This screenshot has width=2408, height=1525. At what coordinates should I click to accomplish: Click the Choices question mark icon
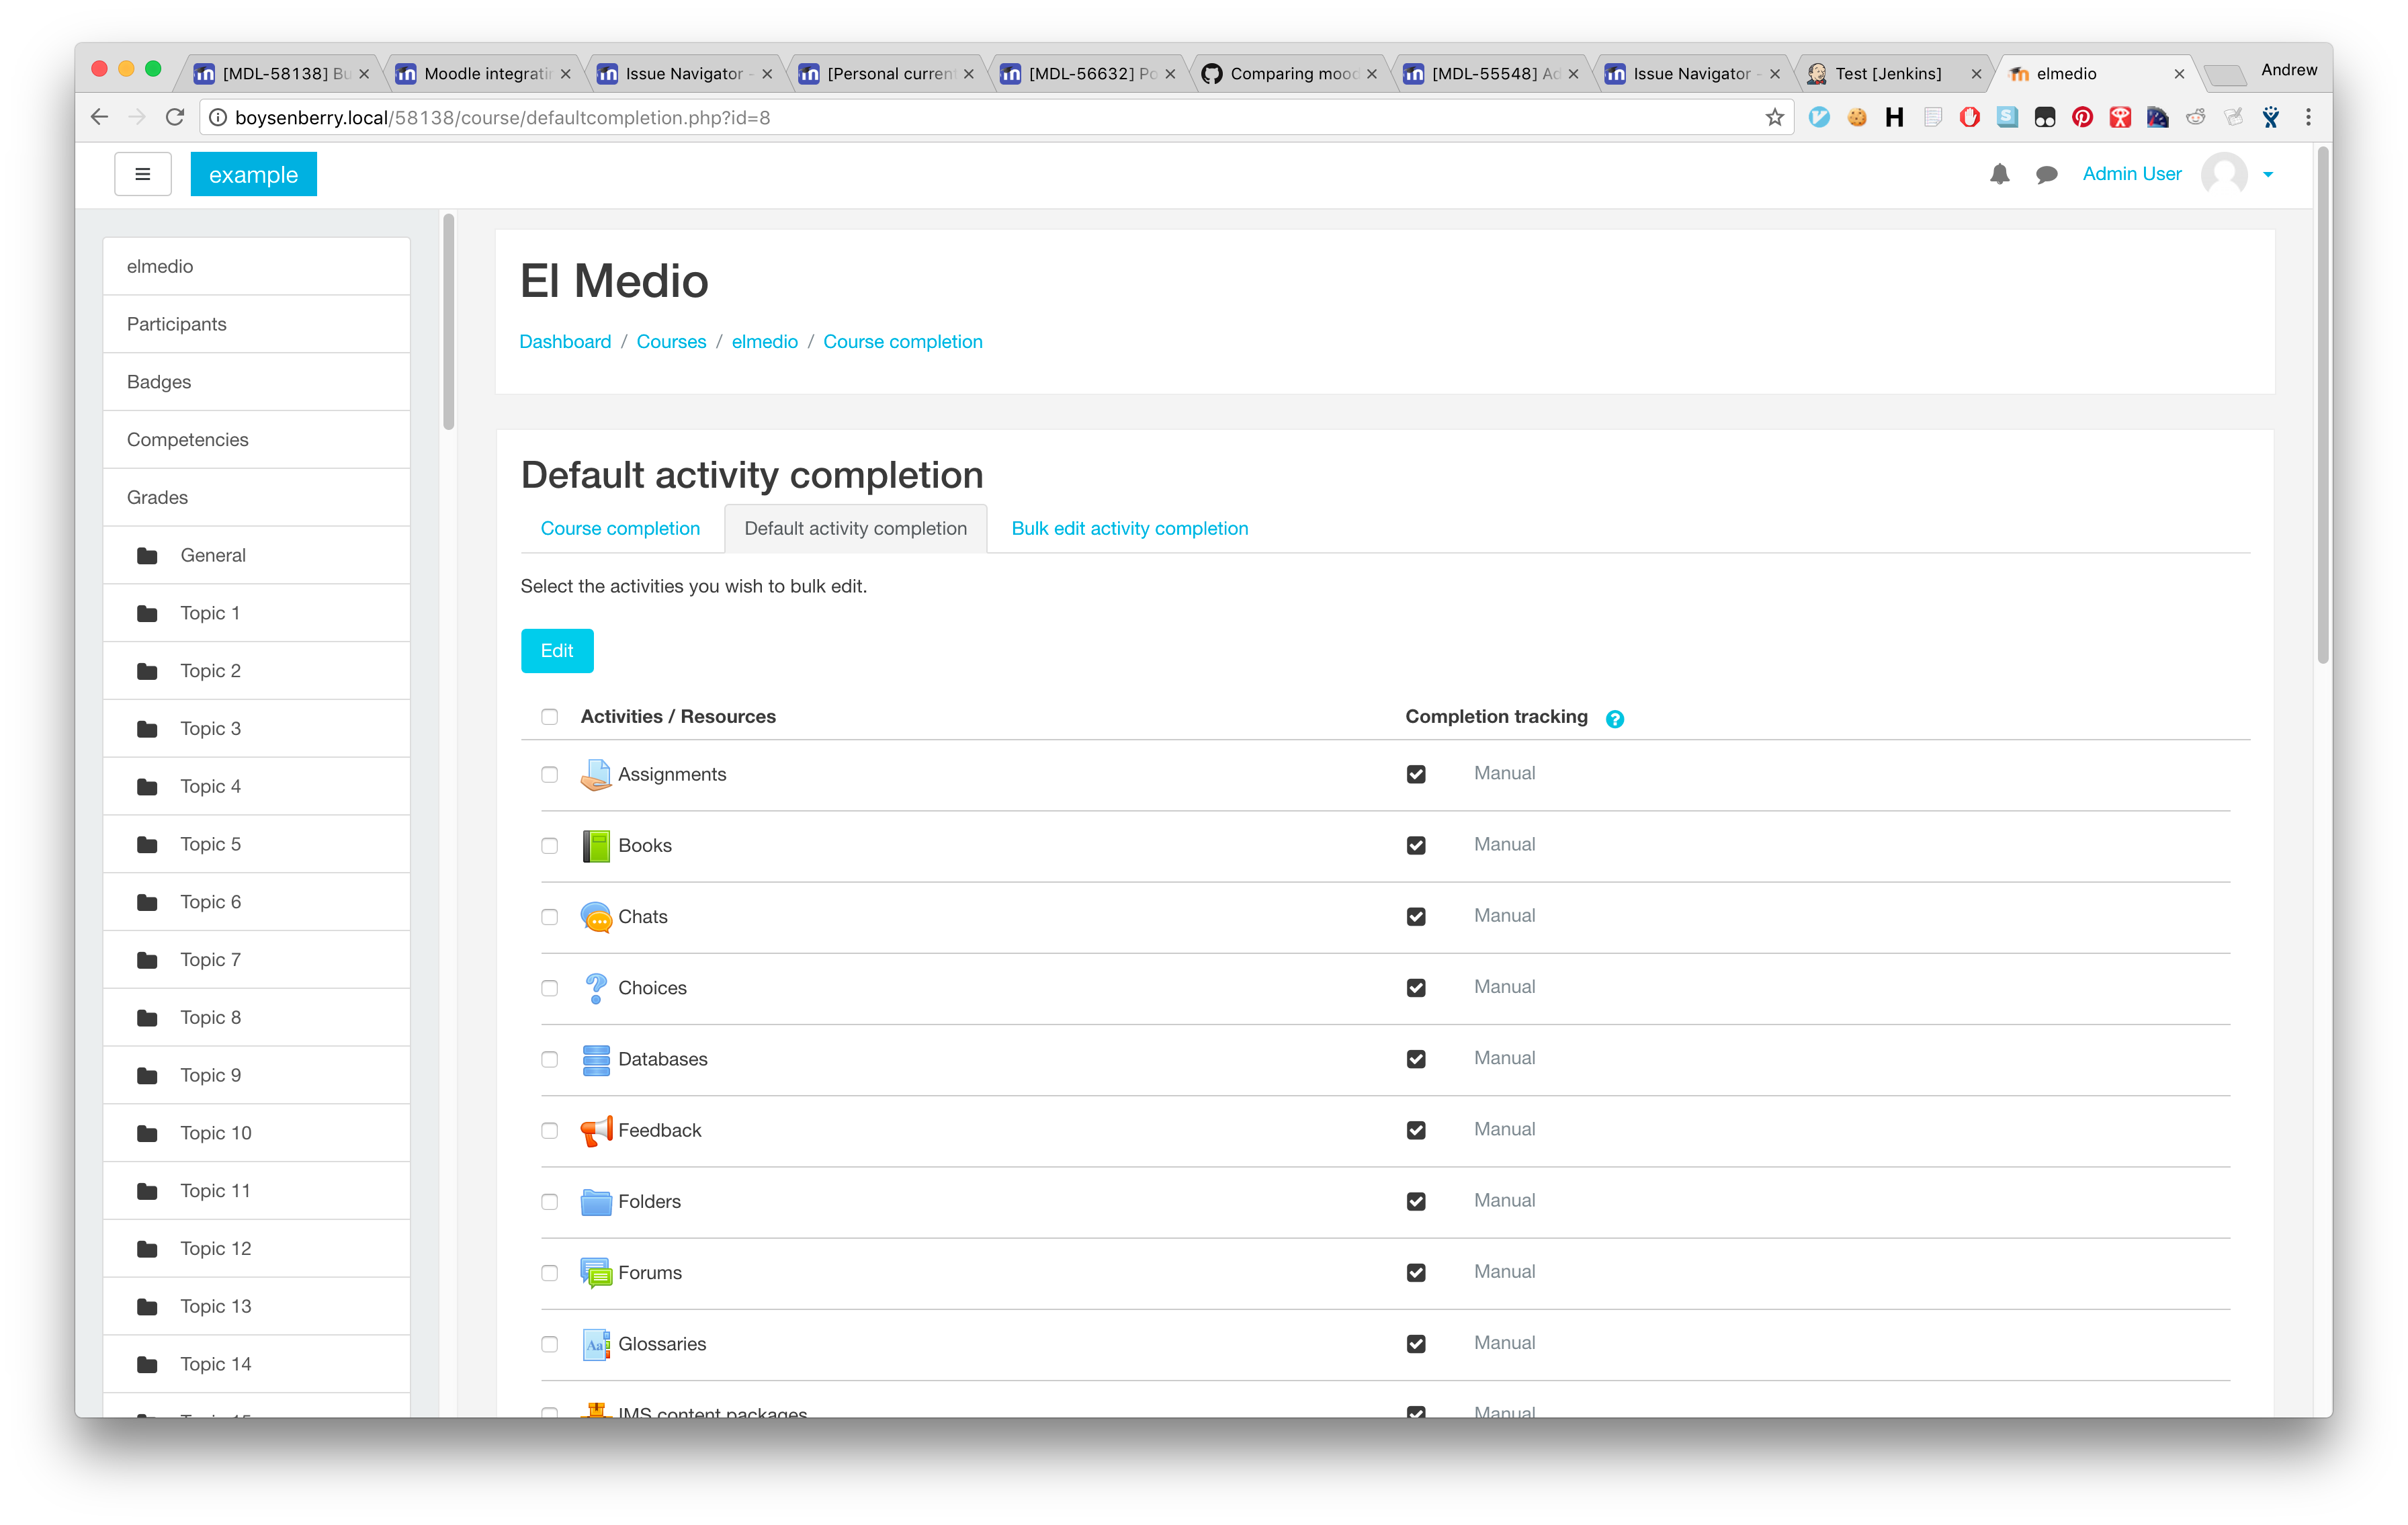(596, 987)
